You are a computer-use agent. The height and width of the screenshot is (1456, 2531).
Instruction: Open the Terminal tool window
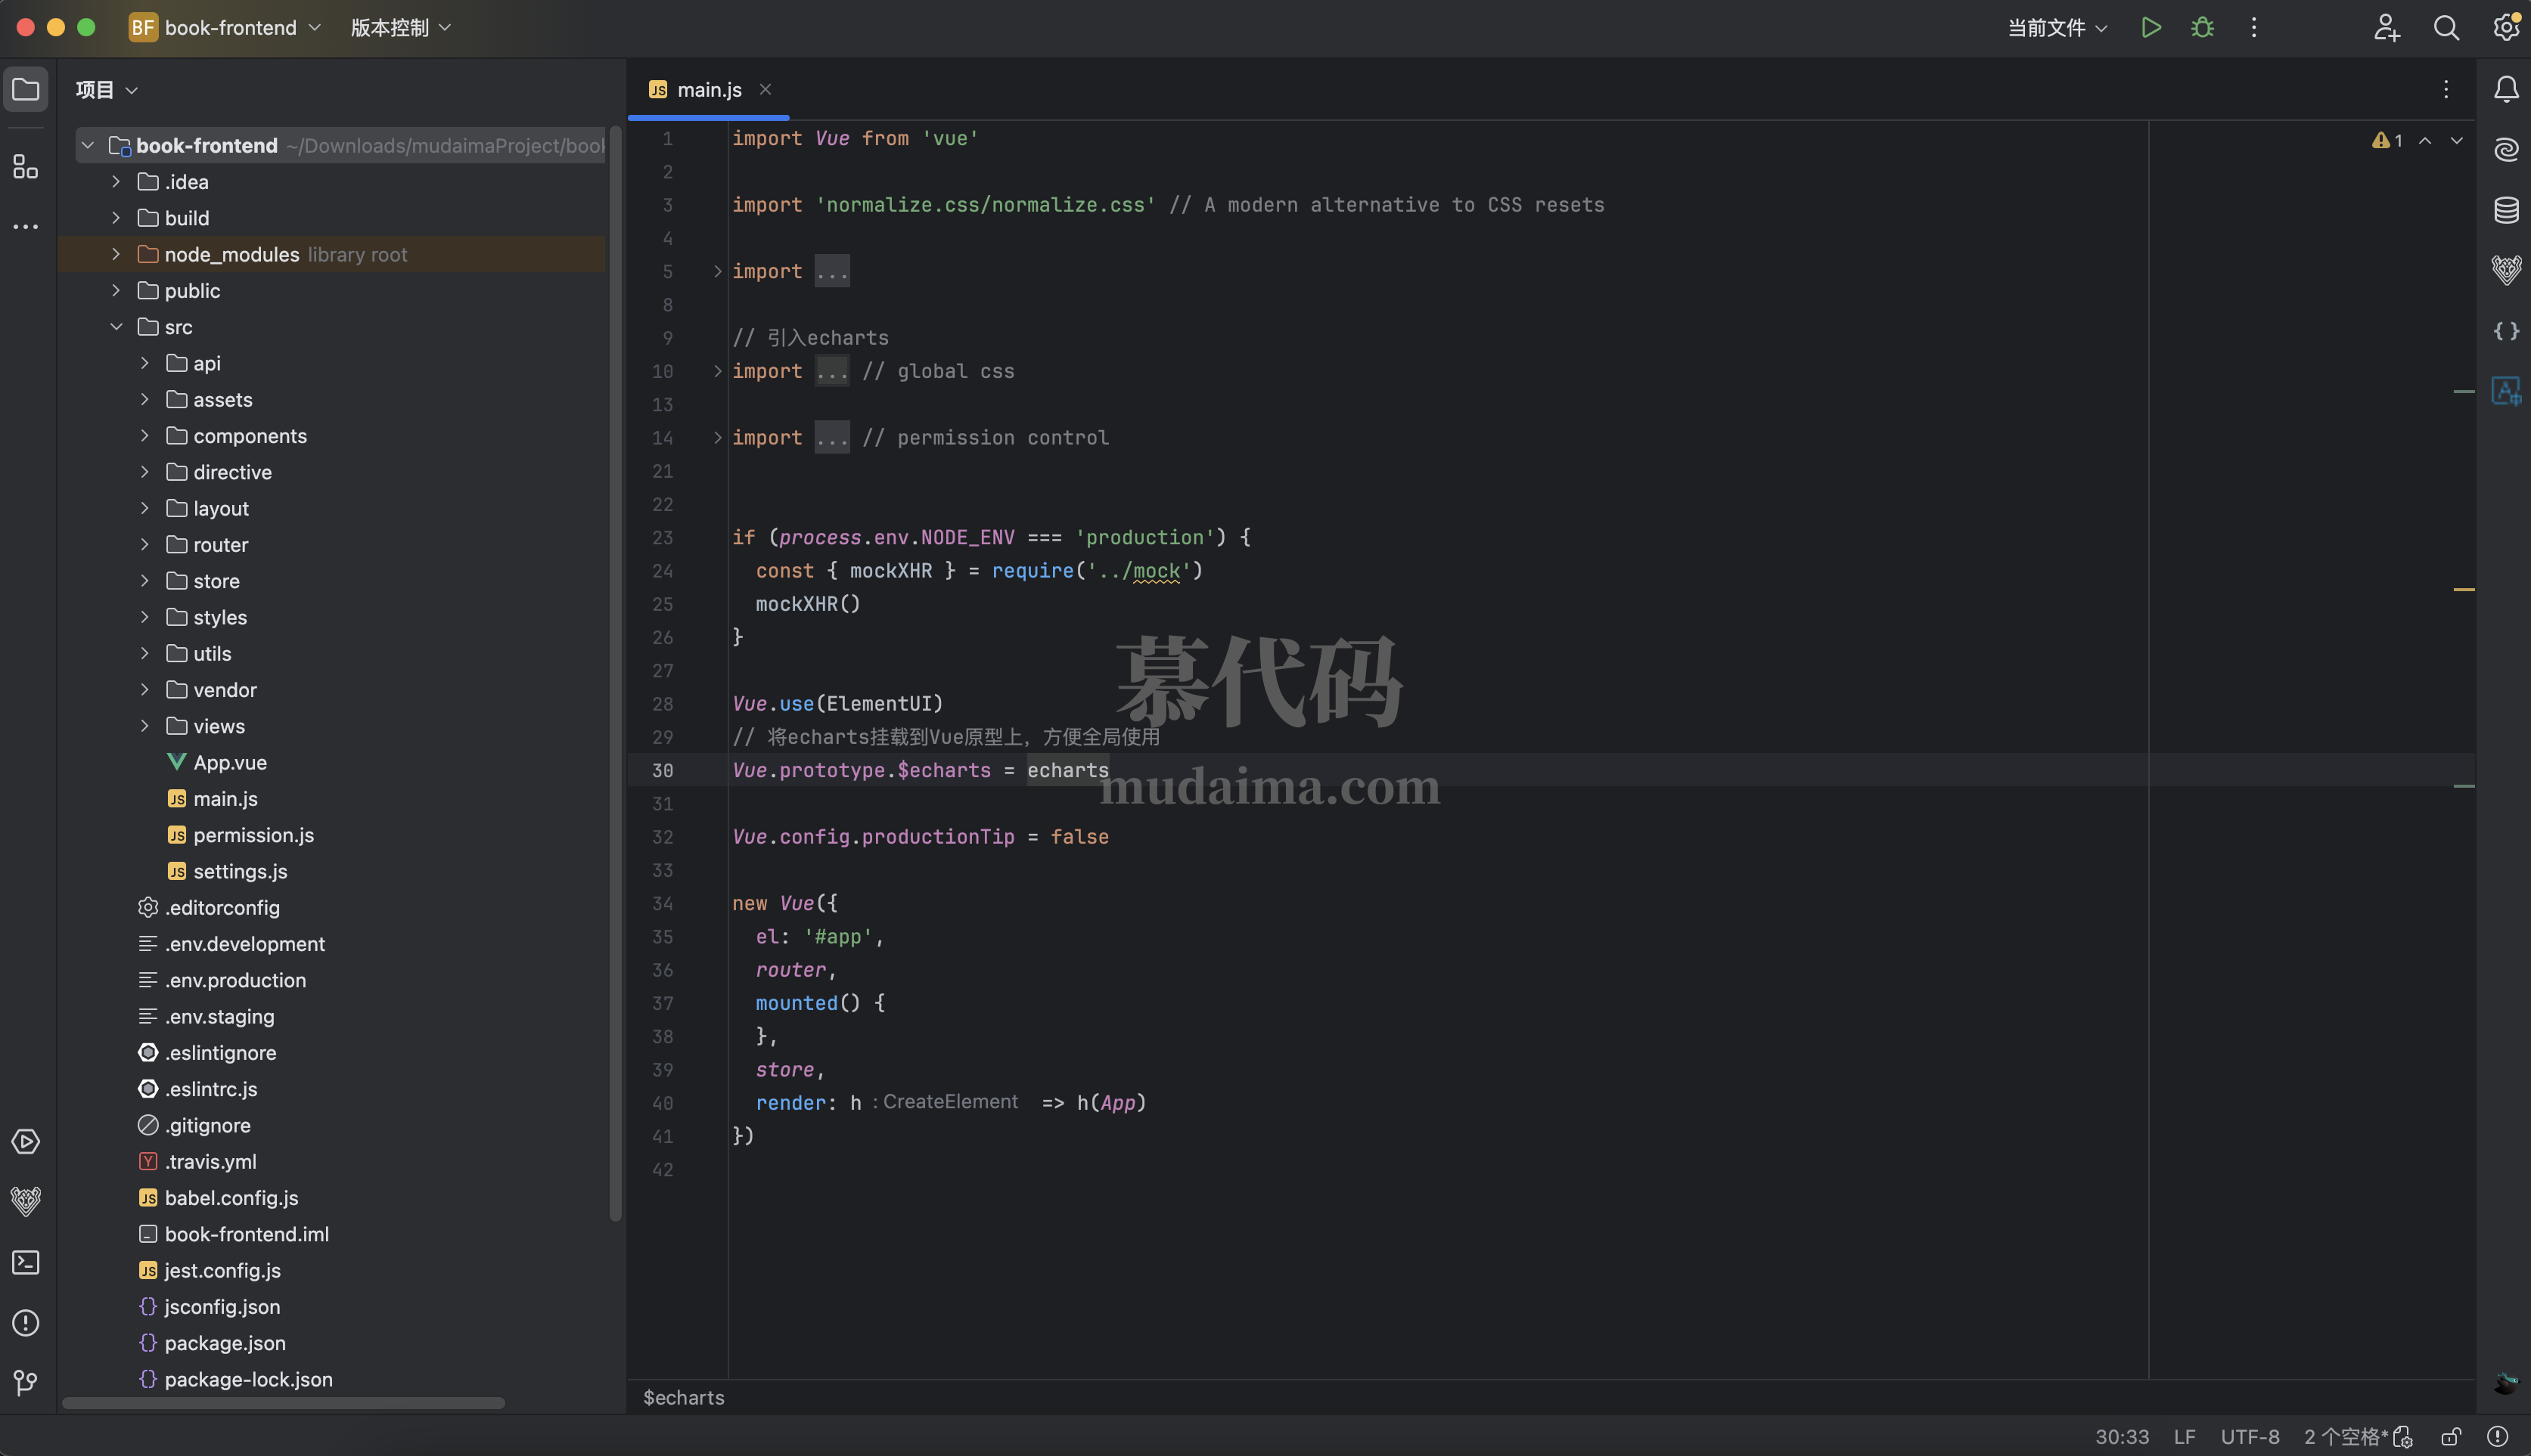pyautogui.click(x=26, y=1262)
